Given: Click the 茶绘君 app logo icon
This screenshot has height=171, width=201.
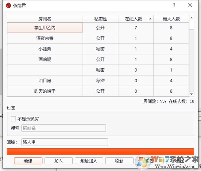Looking at the screenshot, I should tap(8, 5).
